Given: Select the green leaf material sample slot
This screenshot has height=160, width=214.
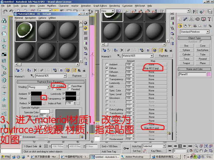Looking at the screenshot, I should (26, 31).
